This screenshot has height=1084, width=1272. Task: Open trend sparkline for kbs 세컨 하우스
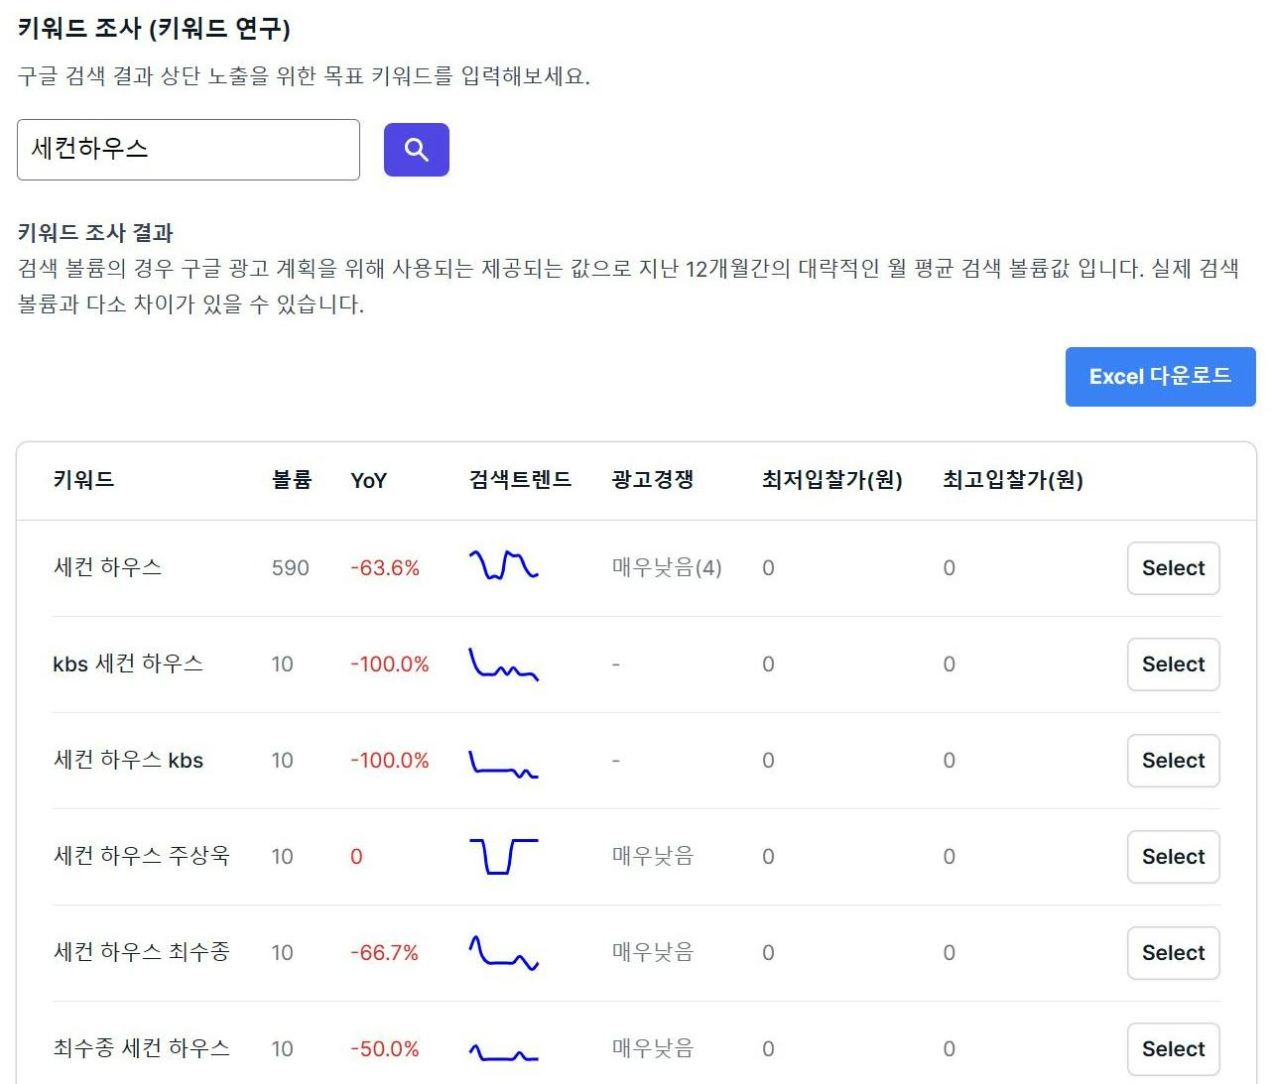(503, 664)
